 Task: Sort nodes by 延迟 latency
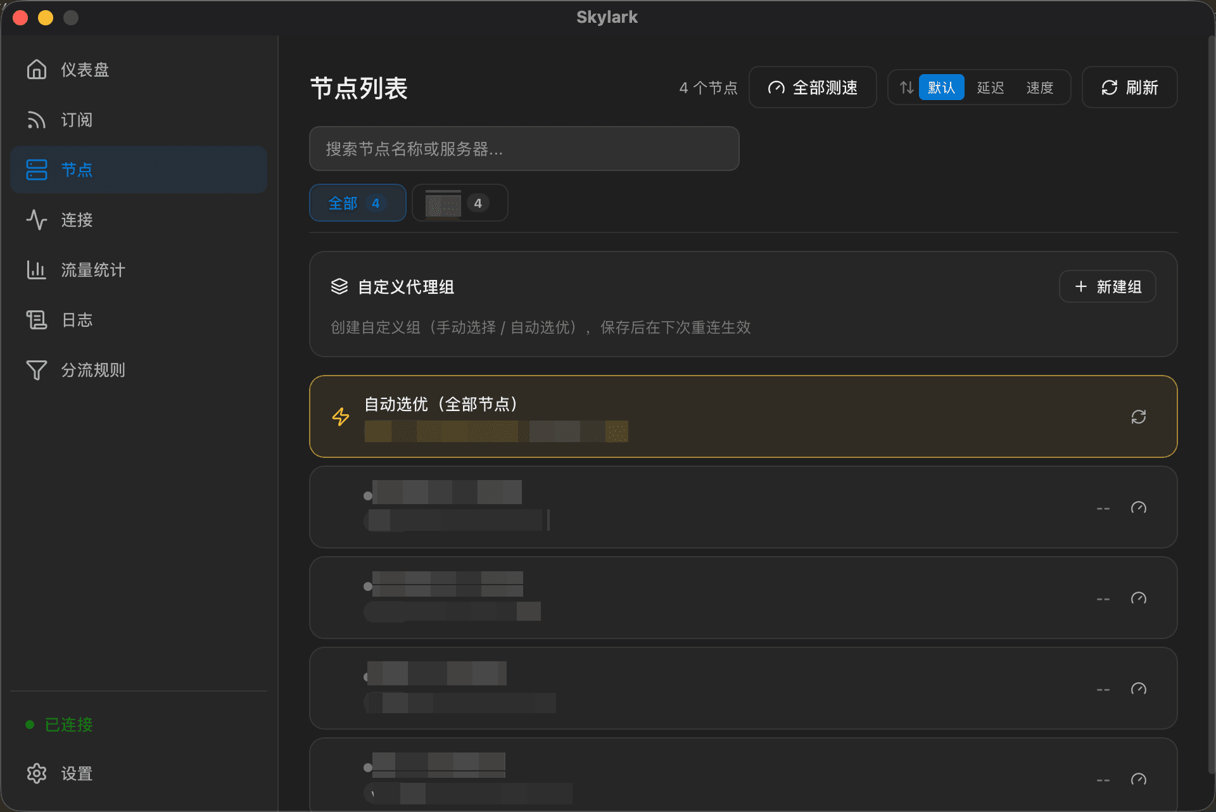pos(991,87)
